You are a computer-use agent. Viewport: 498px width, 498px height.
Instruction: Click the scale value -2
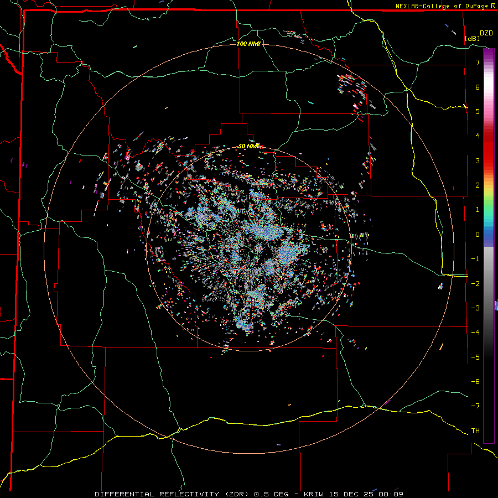pos(475,283)
